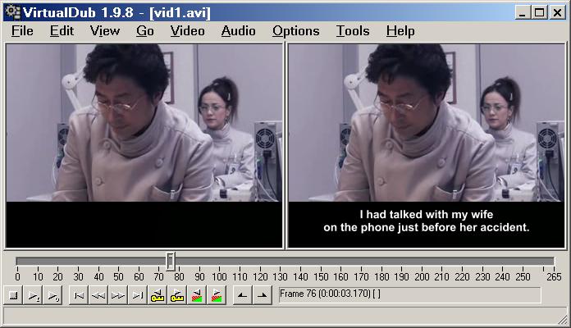Open the Tools menu
This screenshot has width=571, height=328.
(x=353, y=31)
